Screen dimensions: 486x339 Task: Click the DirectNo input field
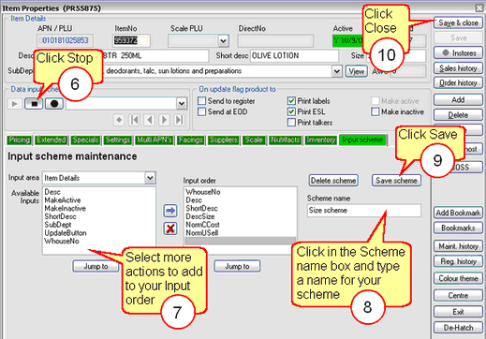[275, 40]
